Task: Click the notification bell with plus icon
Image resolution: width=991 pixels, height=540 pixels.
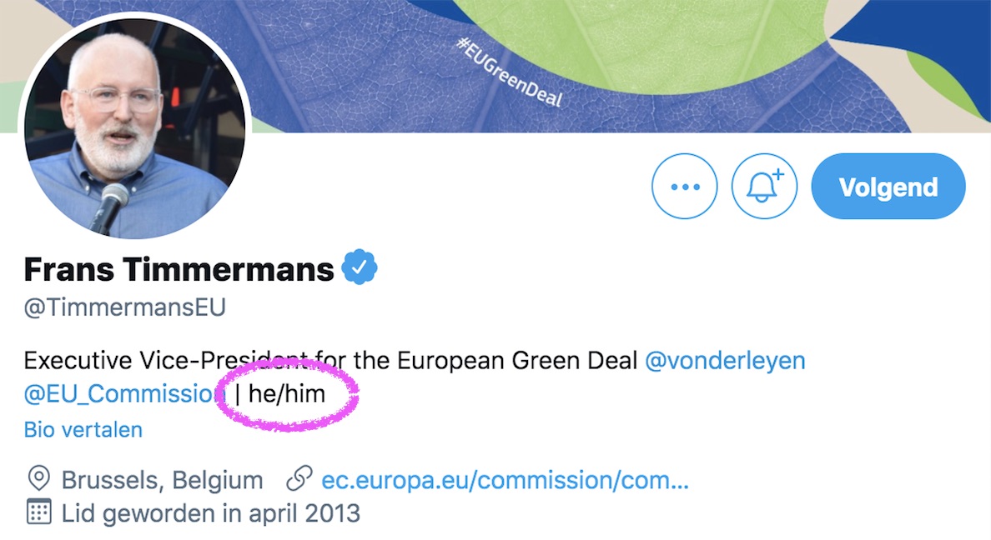Action: (x=764, y=187)
